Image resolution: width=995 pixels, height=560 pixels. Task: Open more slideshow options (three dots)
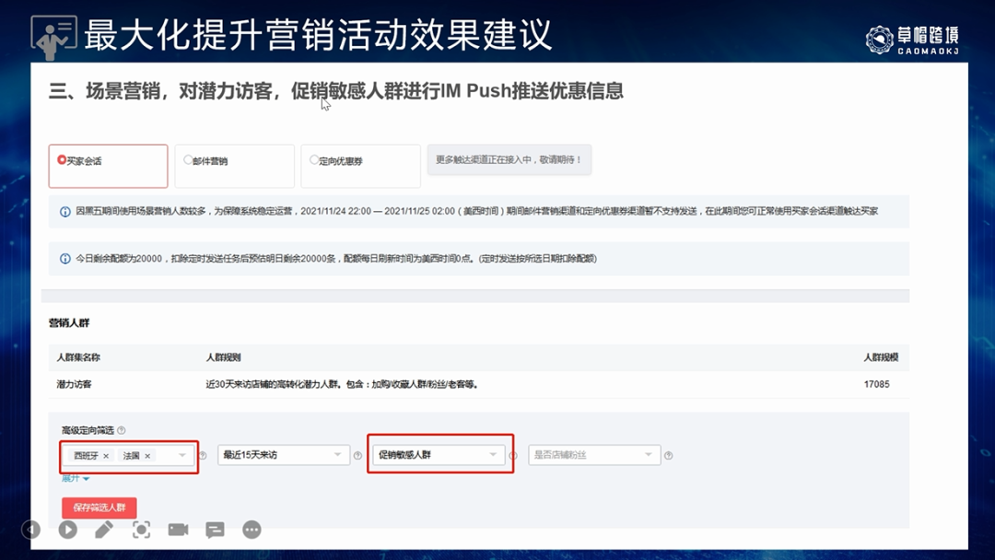click(x=252, y=530)
